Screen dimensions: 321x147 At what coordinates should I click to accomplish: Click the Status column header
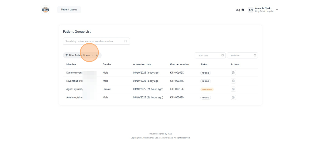tap(204, 65)
